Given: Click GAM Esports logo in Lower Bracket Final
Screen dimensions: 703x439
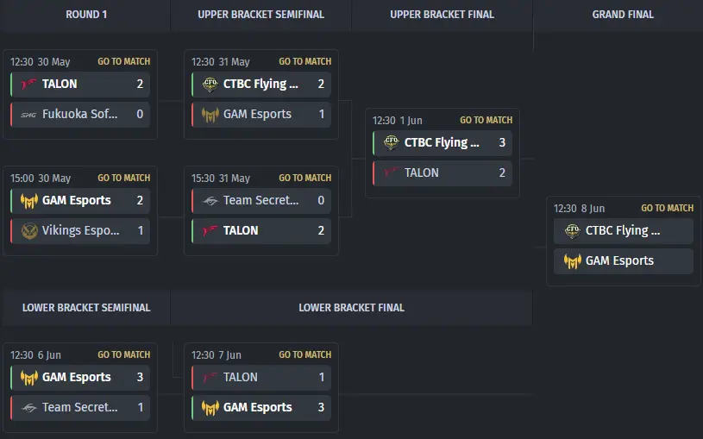Looking at the screenshot, I should [x=210, y=408].
